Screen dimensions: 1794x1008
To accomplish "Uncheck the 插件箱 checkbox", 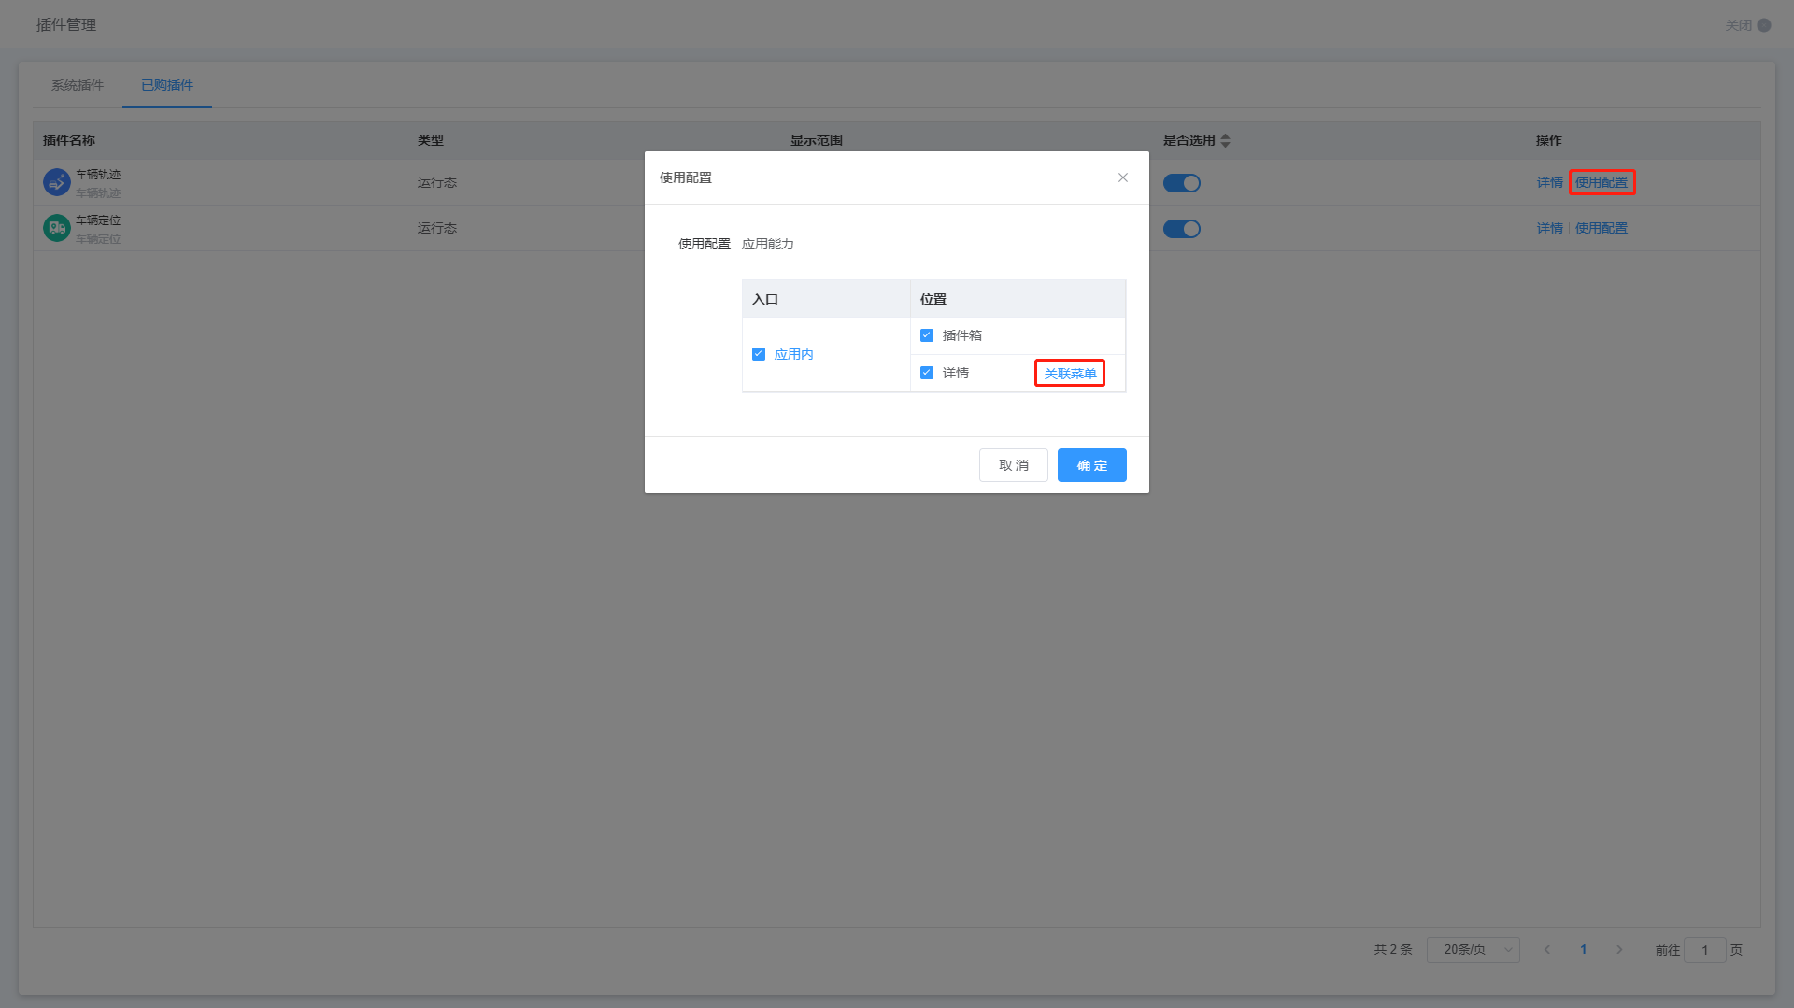I will tap(927, 335).
